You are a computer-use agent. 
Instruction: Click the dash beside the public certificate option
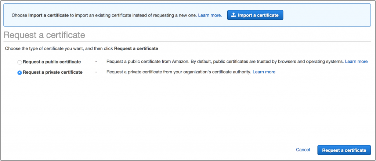click(96, 62)
